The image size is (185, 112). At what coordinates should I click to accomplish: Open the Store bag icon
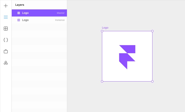(6, 51)
